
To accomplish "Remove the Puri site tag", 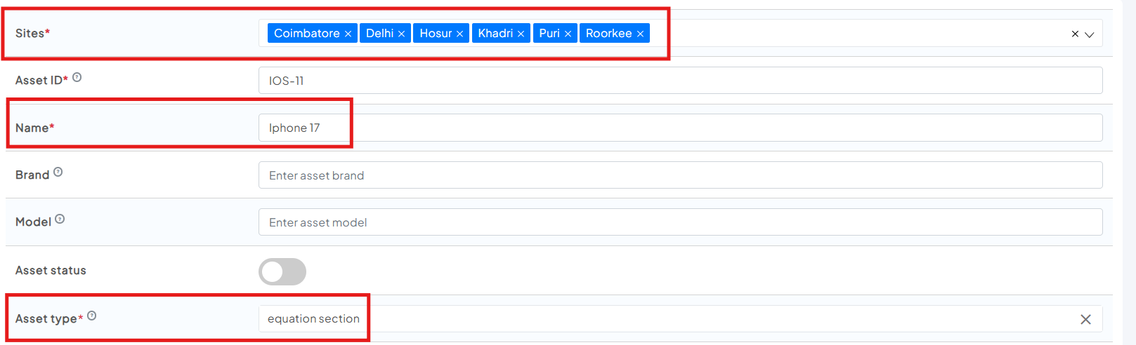I will (x=568, y=34).
